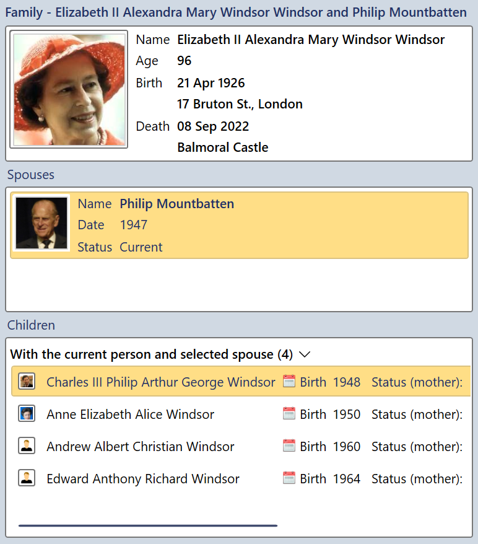Collapse the children group chevron
This screenshot has height=544, width=478.
(x=304, y=354)
